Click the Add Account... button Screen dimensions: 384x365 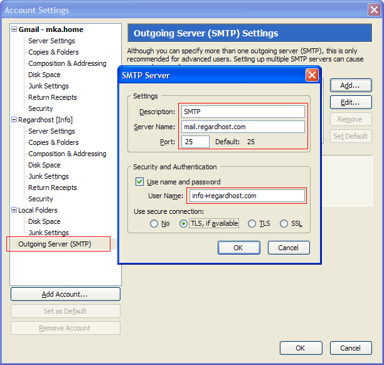65,294
